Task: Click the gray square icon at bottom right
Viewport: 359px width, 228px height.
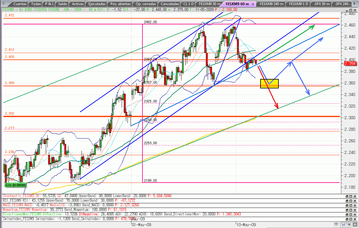Action: pos(355,225)
